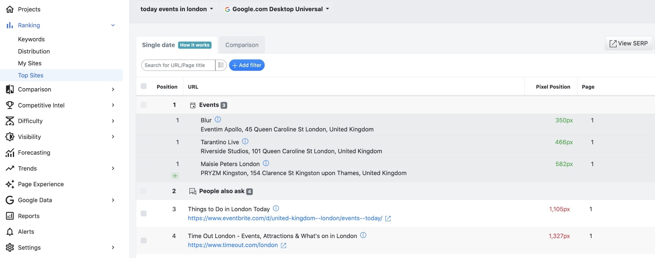Image resolution: width=655 pixels, height=258 pixels.
Task: Click the Search for URL/Page title field
Action: tap(178, 65)
